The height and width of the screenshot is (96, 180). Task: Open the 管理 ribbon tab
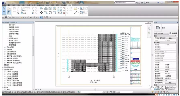click(x=57, y=5)
